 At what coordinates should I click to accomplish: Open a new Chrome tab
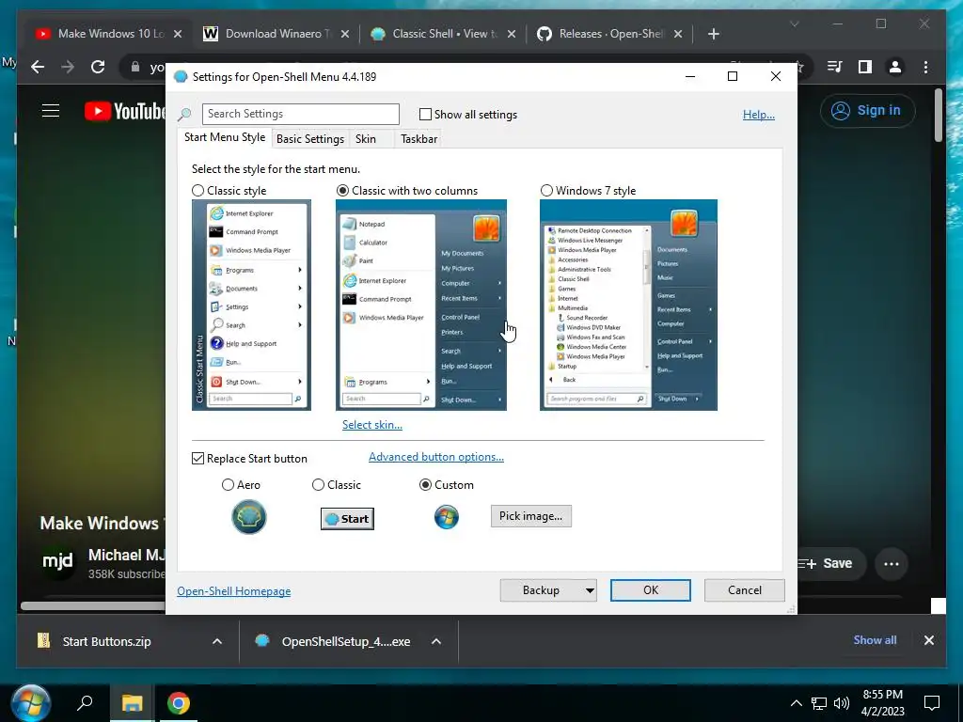click(713, 34)
